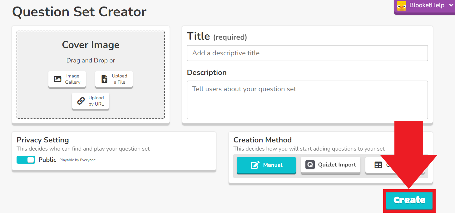Click the Question Set Creator heading
Screen dimensions: 455x213
79,12
